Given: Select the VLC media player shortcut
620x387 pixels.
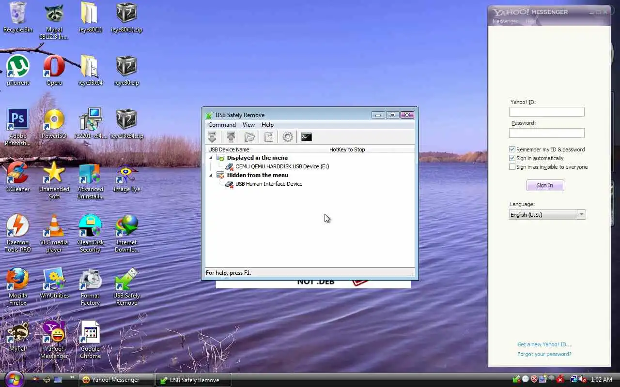Looking at the screenshot, I should pos(54,233).
